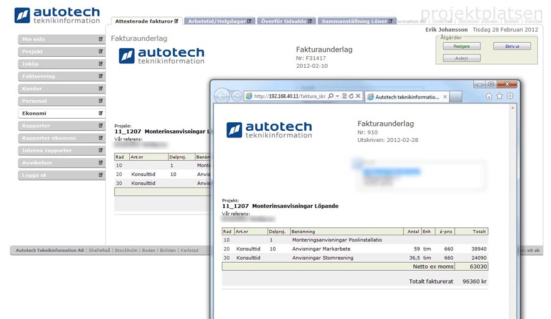The height and width of the screenshot is (319, 551).
Task: Click the expand icon on Logga ut row
Action: pyautogui.click(x=100, y=175)
